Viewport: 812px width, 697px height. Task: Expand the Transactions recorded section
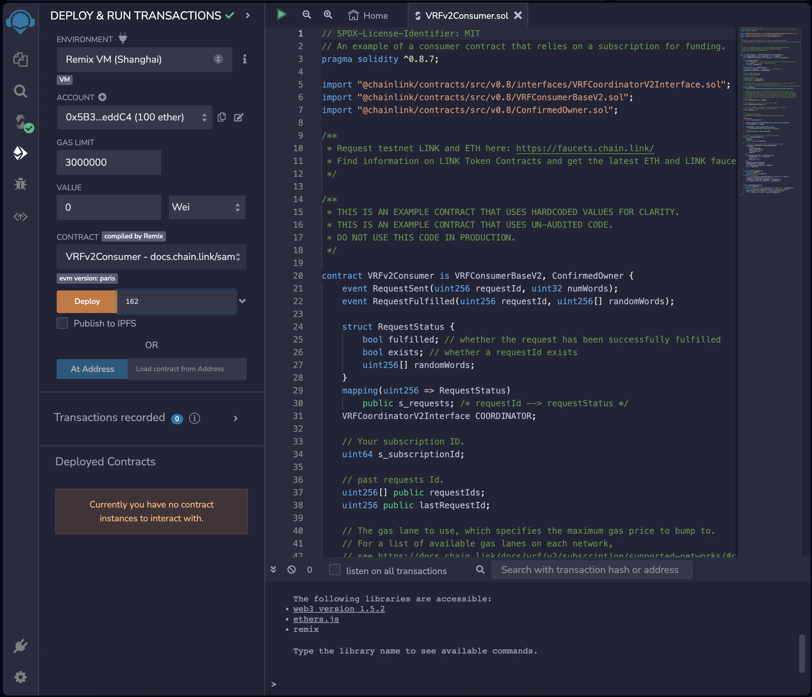(236, 418)
